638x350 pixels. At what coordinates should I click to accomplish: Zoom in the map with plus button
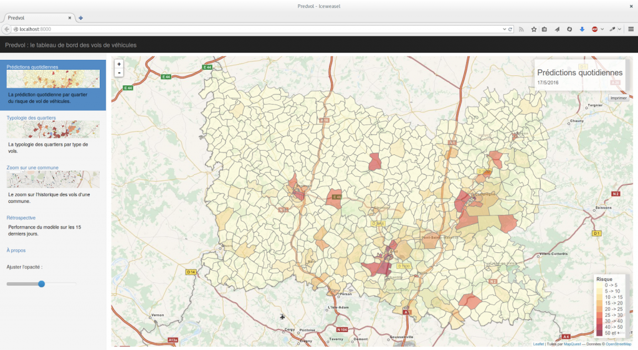click(x=119, y=64)
